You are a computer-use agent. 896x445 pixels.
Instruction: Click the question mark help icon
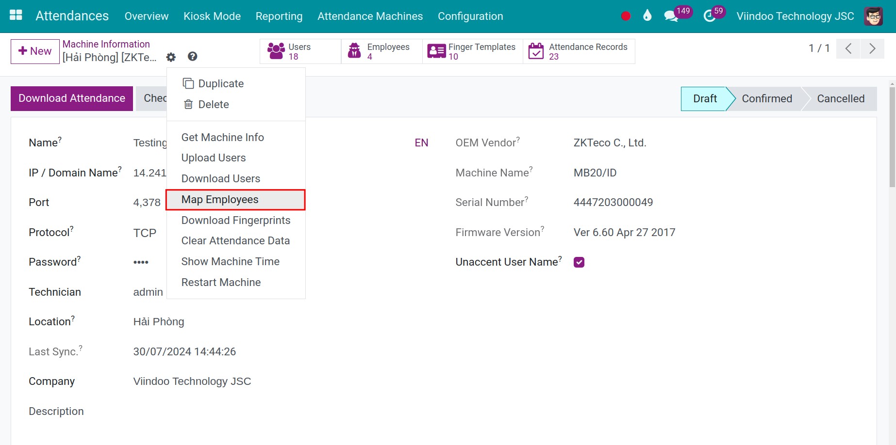pyautogui.click(x=192, y=57)
